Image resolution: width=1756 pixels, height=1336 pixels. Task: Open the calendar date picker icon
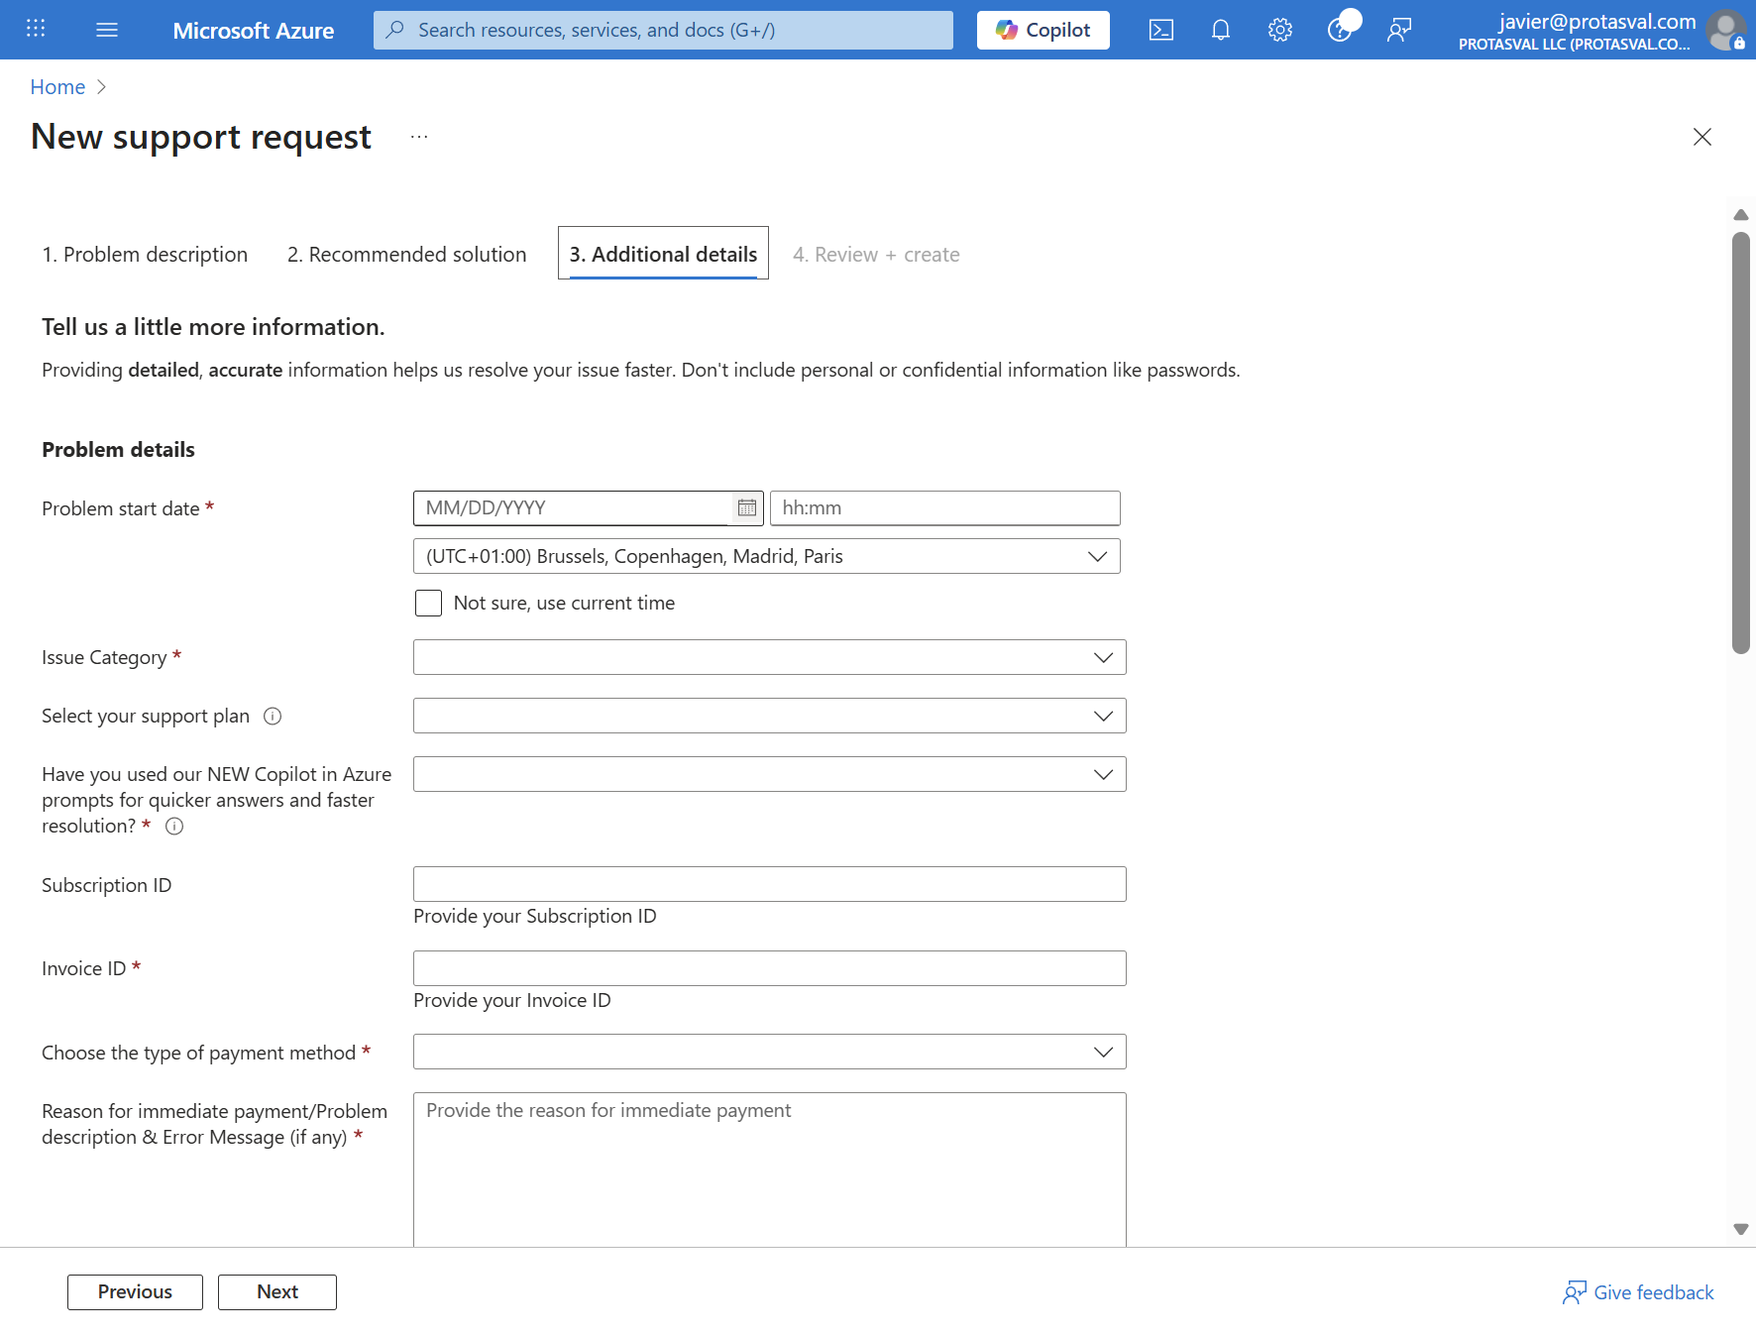[x=747, y=508]
